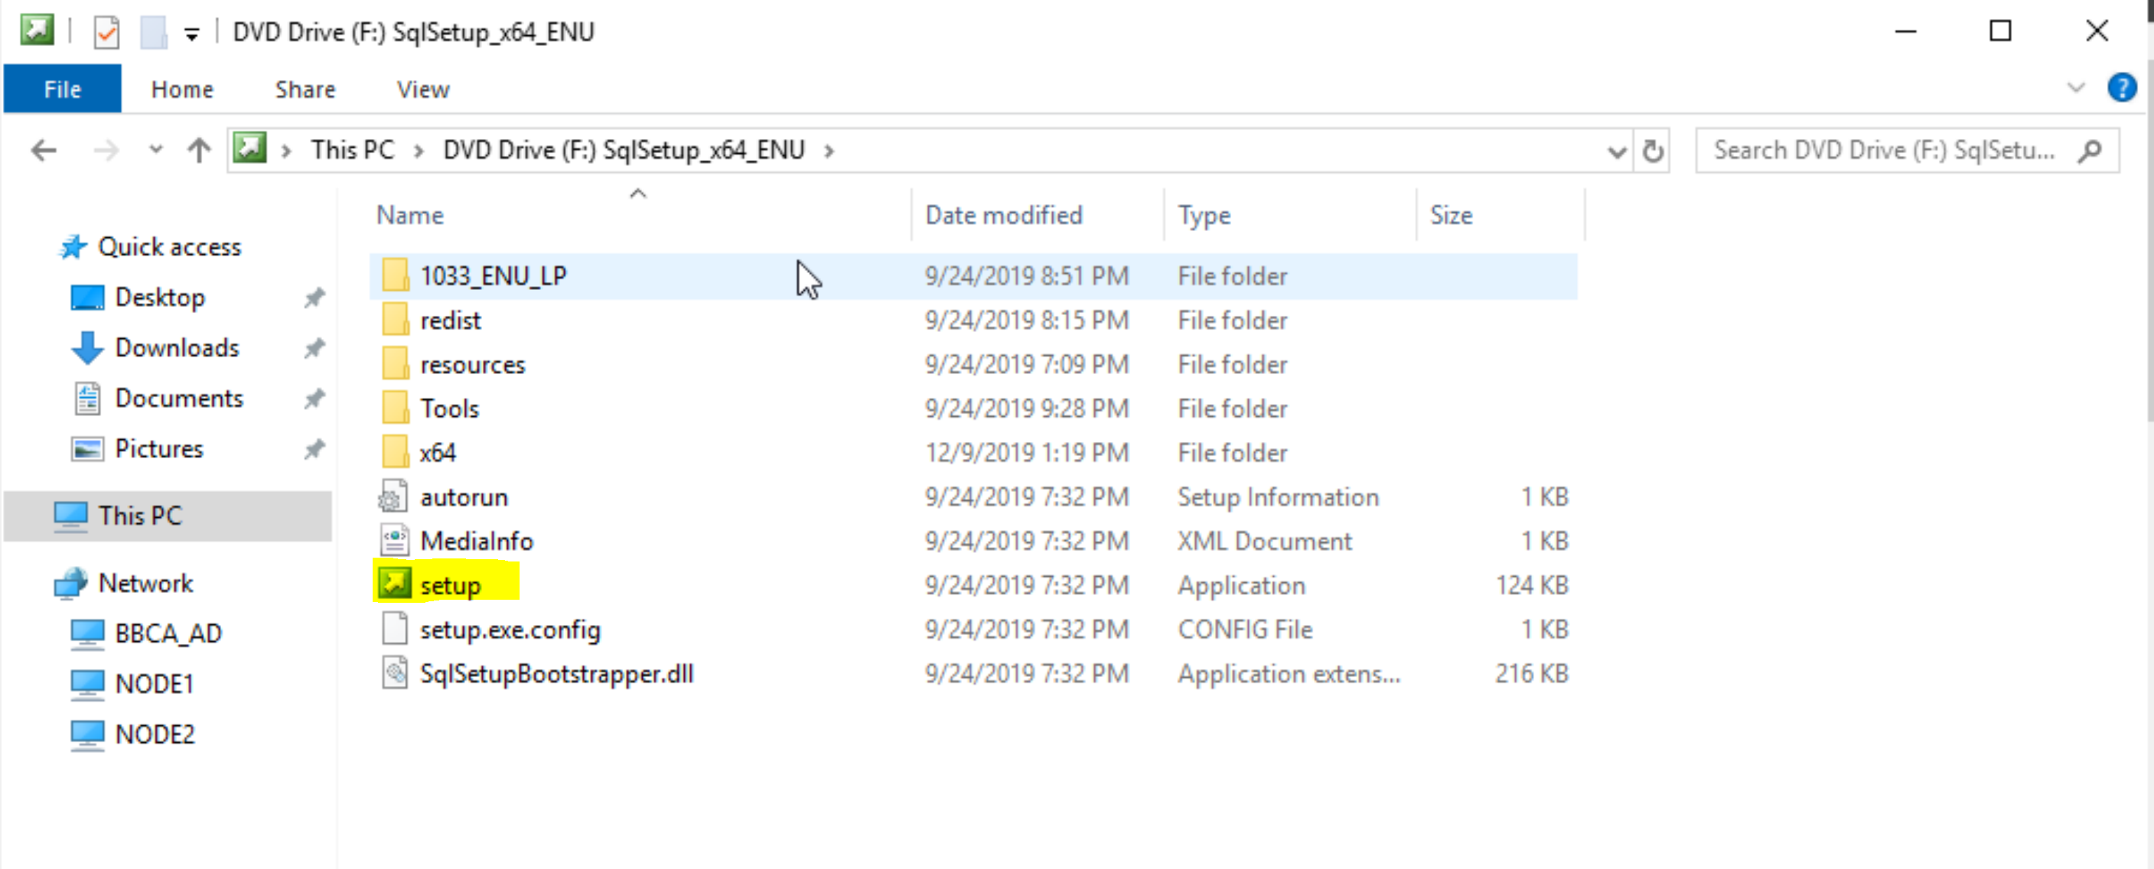The width and height of the screenshot is (2154, 869).
Task: Open the recent locations dropdown arrow
Action: click(155, 151)
